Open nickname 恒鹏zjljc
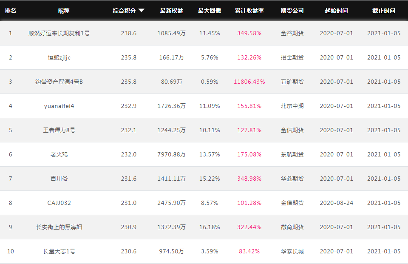 59,57
